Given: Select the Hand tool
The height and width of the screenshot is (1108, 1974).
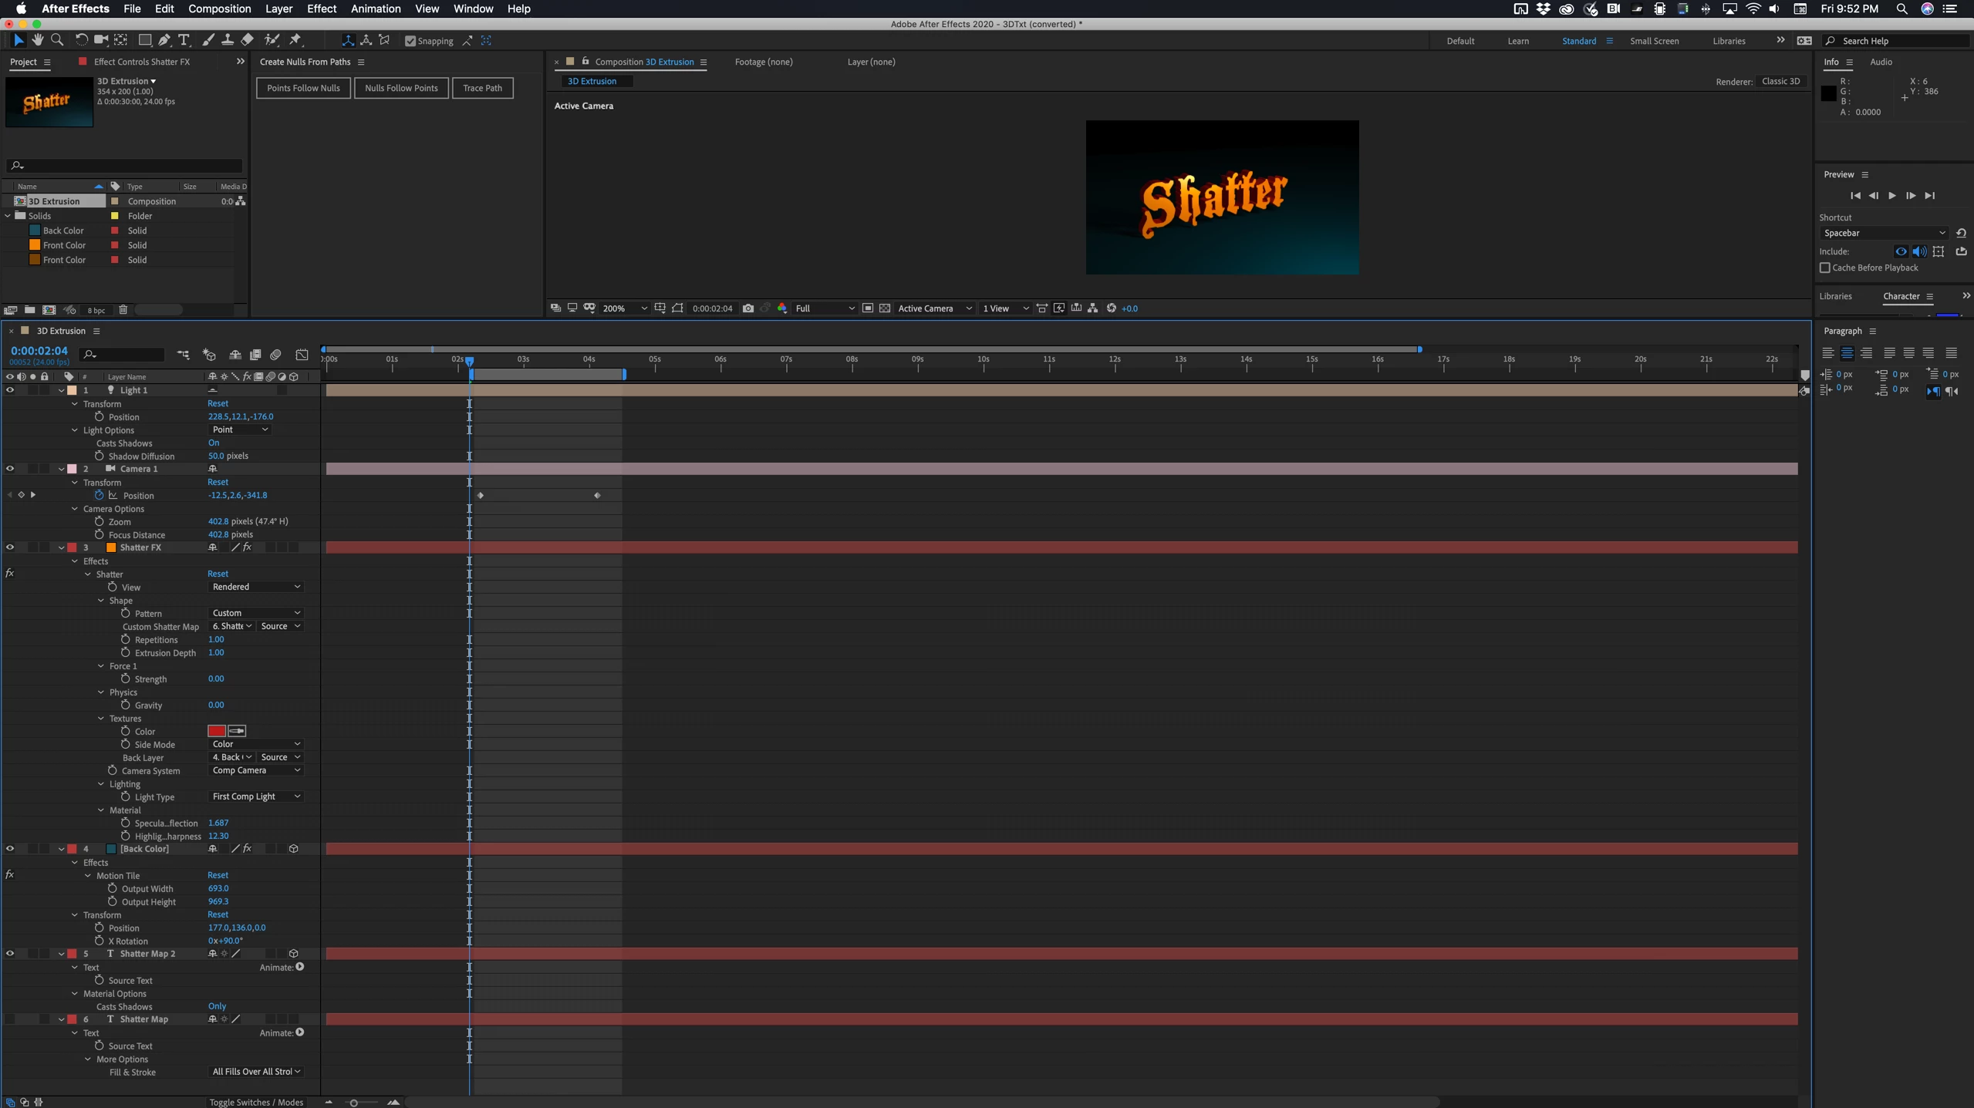Looking at the screenshot, I should point(37,40).
